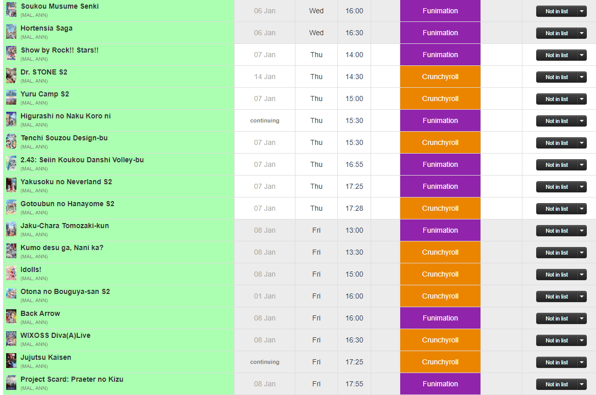The image size is (596, 395).
Task: Open the Soukou Musume Senki title link
Action: (x=60, y=7)
